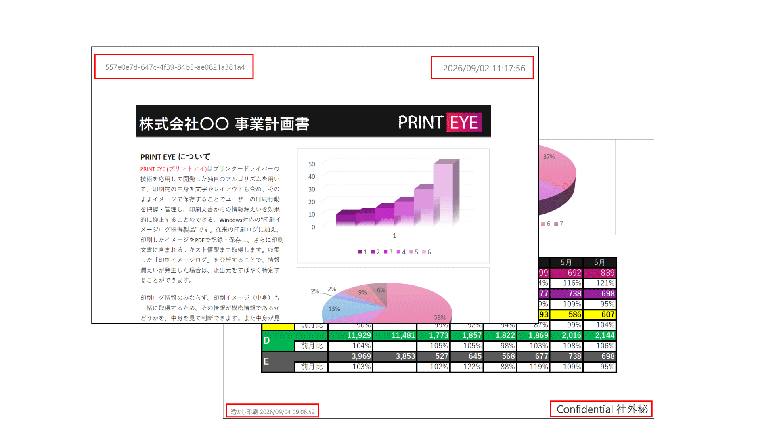The image size is (775, 436).
Task: Select the yellow cell showing 586
Action: (566, 314)
